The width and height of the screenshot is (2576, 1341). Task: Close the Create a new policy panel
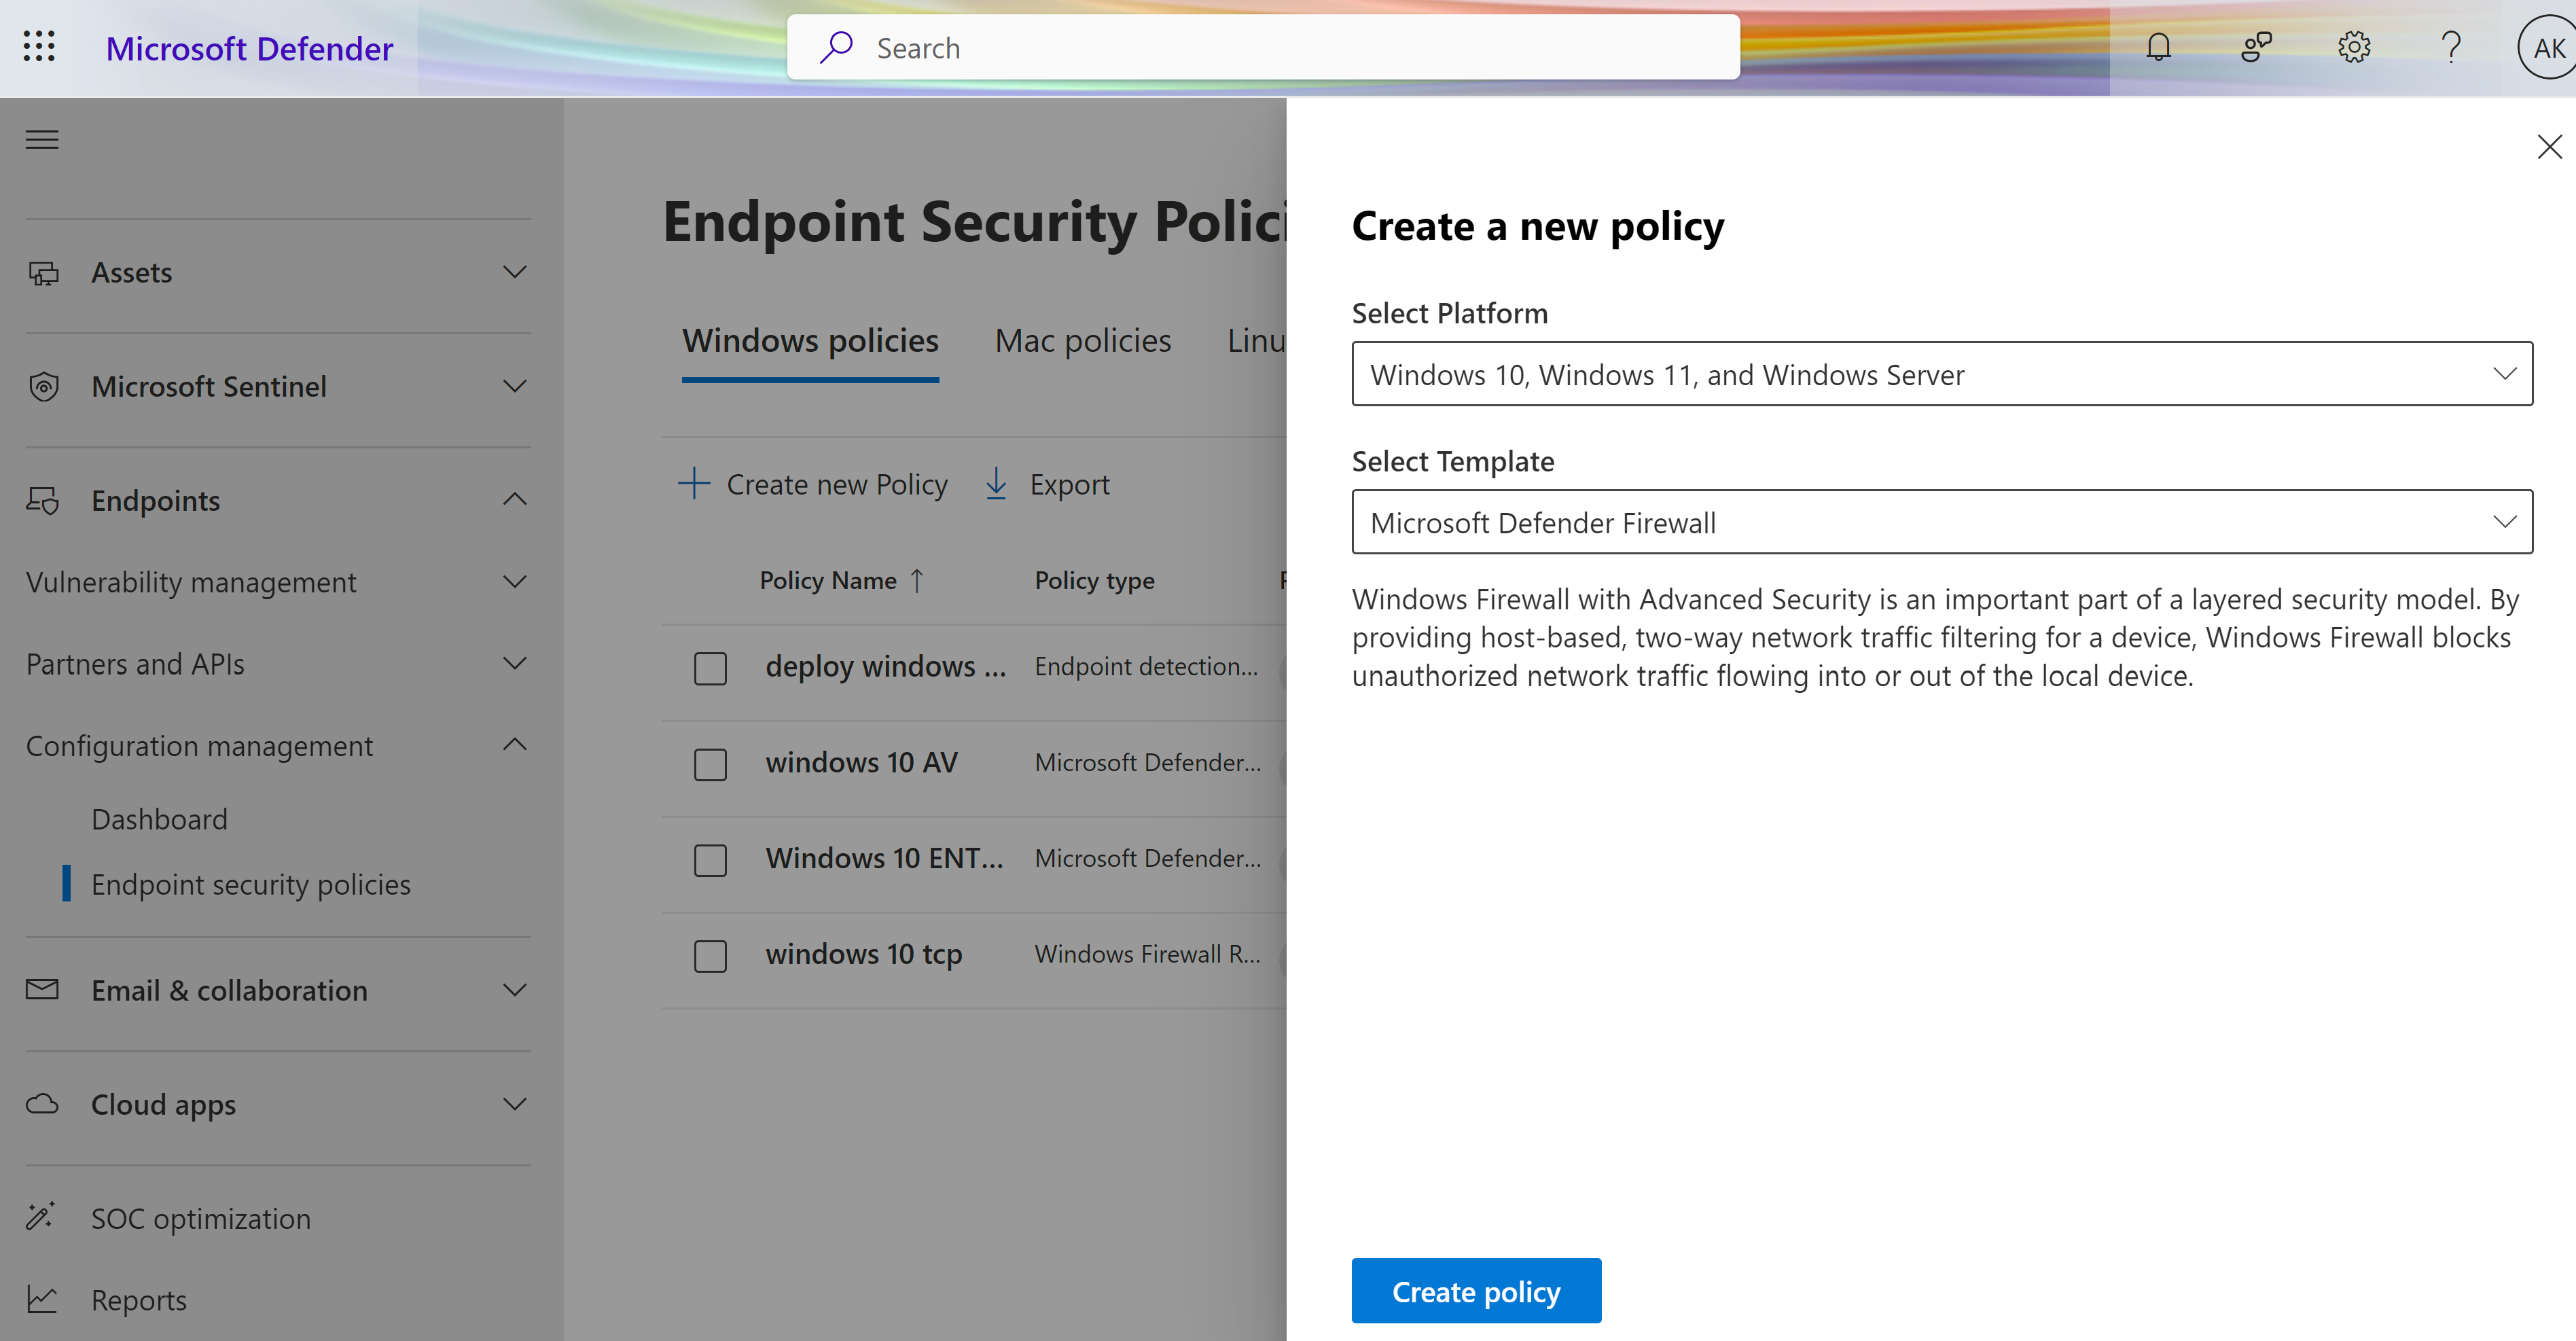tap(2549, 147)
